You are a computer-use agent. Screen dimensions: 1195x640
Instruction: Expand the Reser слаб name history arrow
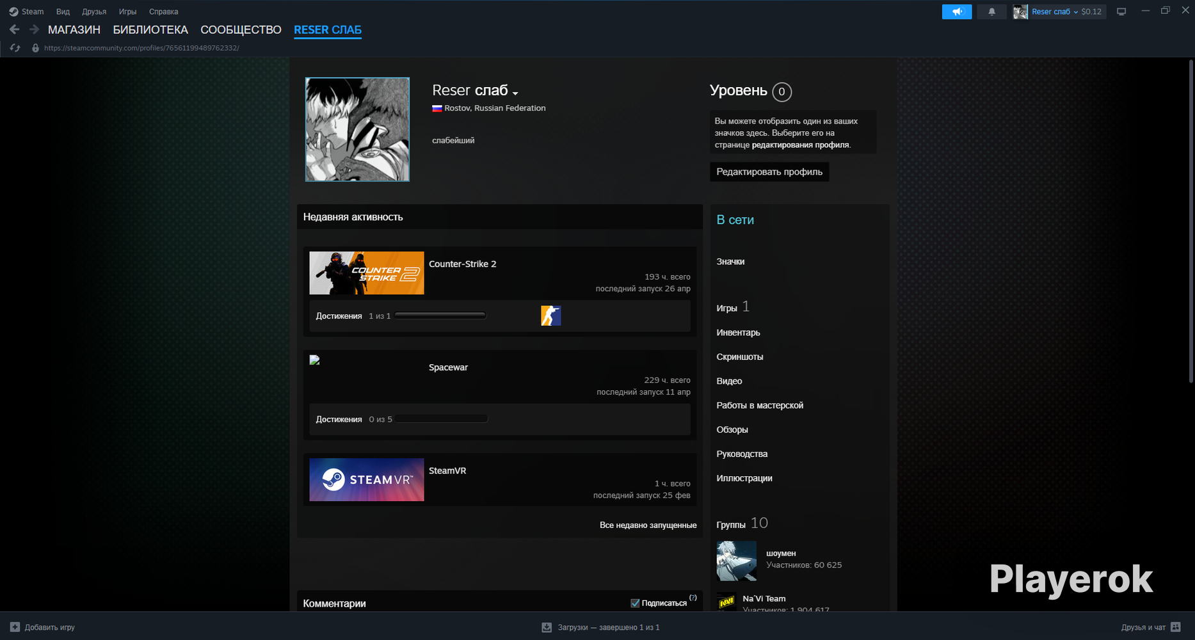click(515, 93)
